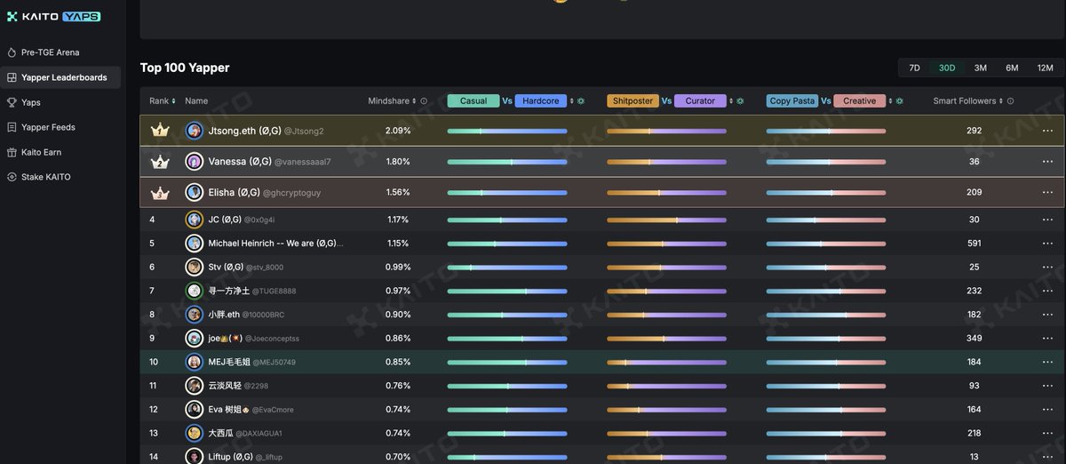Viewport: 1066px width, 464px height.
Task: Click Elisha profile avatar
Action: [194, 192]
